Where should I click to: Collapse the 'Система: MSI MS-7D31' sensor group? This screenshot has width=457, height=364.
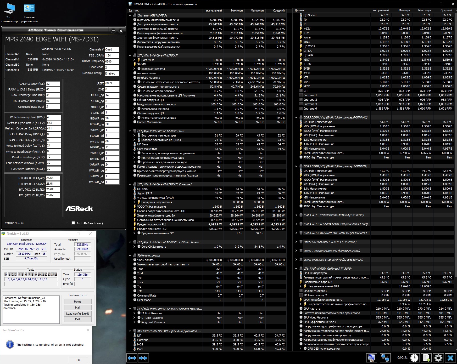(x=130, y=15)
